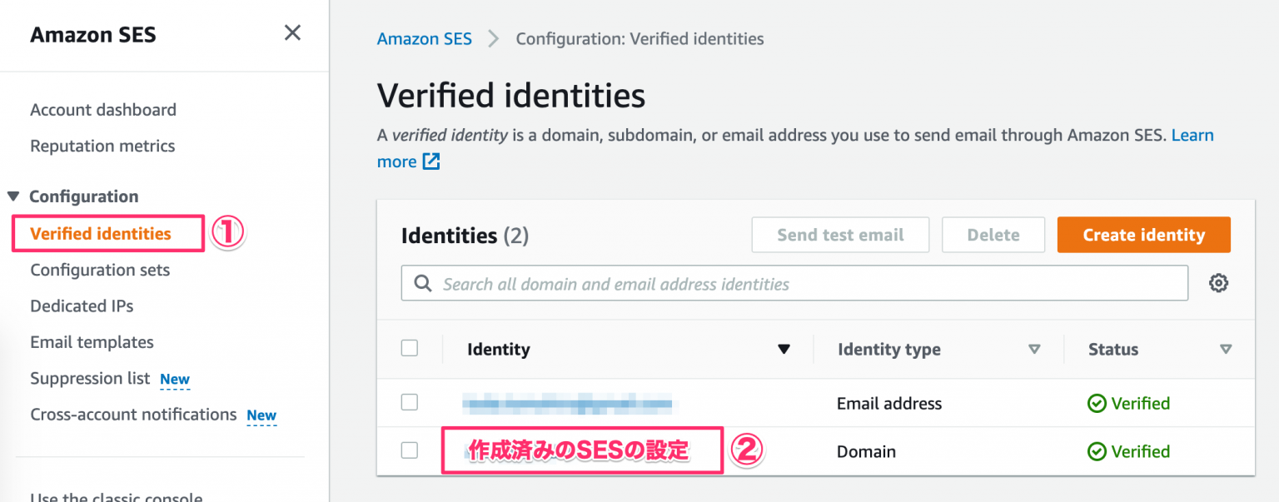1279x502 pixels.
Task: Select all identities with the header checkbox
Action: (x=410, y=349)
